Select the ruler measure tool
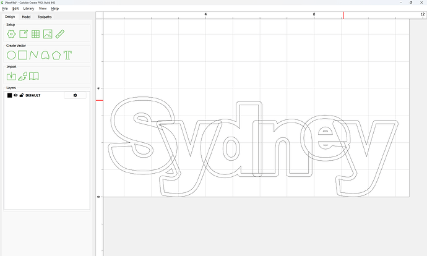The image size is (427, 256). click(60, 34)
